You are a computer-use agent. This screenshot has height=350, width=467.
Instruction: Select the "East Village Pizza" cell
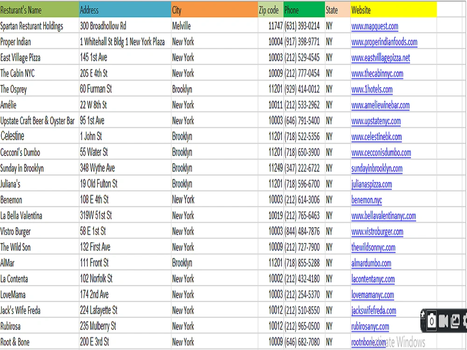(40, 57)
